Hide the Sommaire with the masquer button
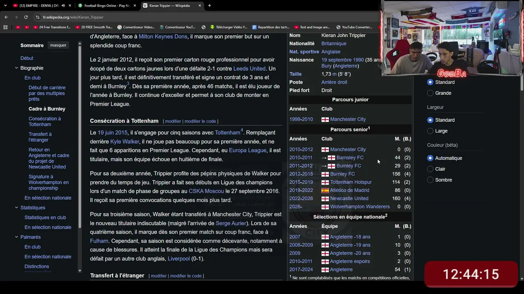This screenshot has width=524, height=294. pos(58,45)
